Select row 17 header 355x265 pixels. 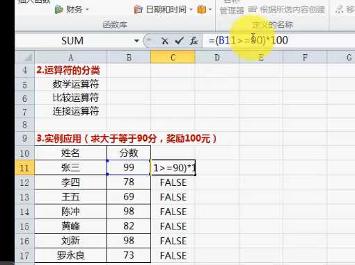coord(24,255)
